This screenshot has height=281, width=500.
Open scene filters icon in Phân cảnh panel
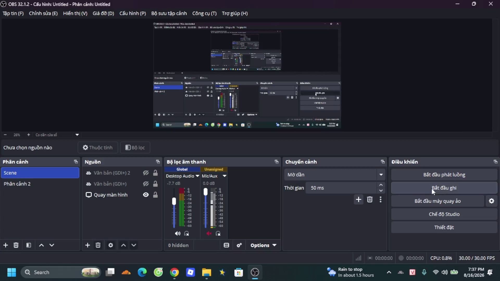tap(29, 245)
